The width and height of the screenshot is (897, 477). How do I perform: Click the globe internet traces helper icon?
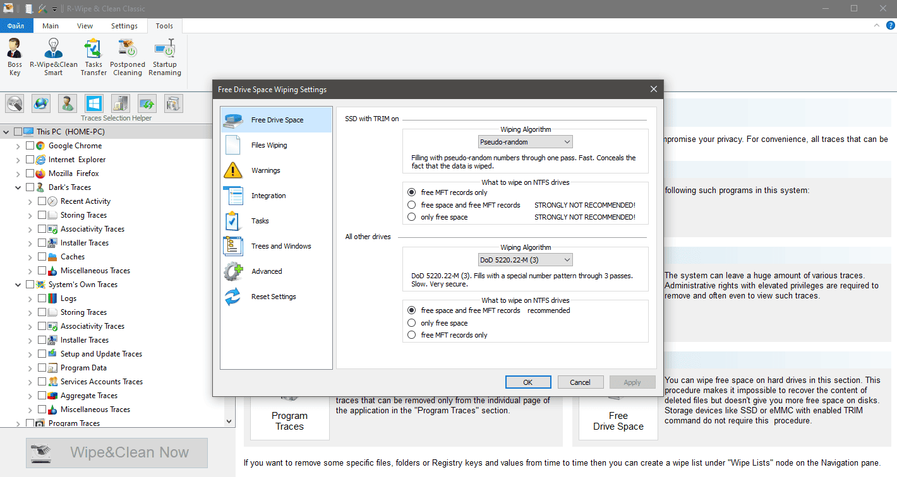[41, 103]
